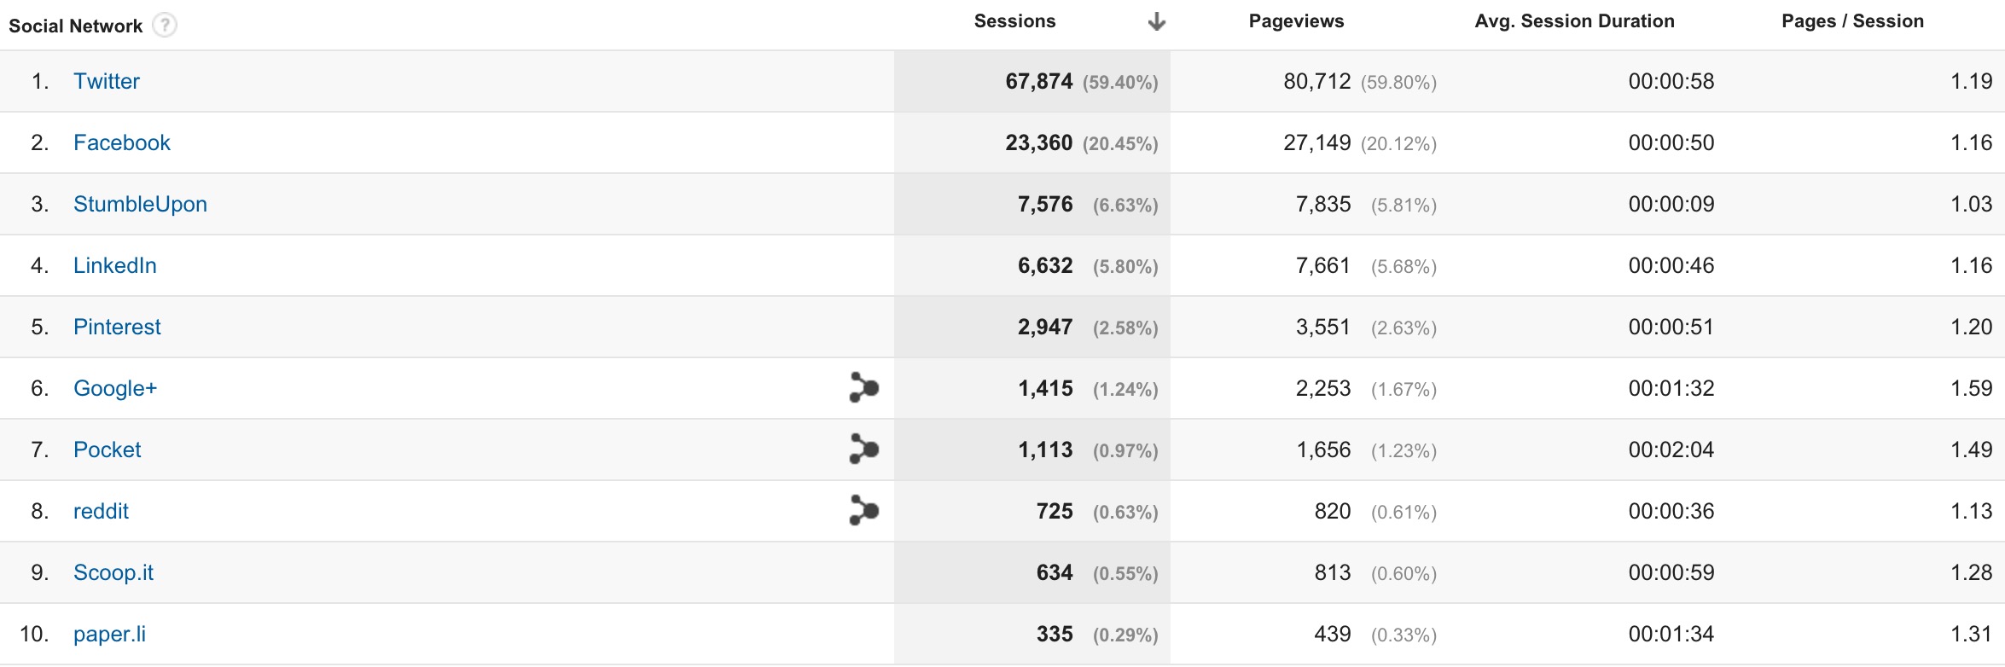Open the Facebook social network link
The image size is (2005, 667).
[122, 142]
